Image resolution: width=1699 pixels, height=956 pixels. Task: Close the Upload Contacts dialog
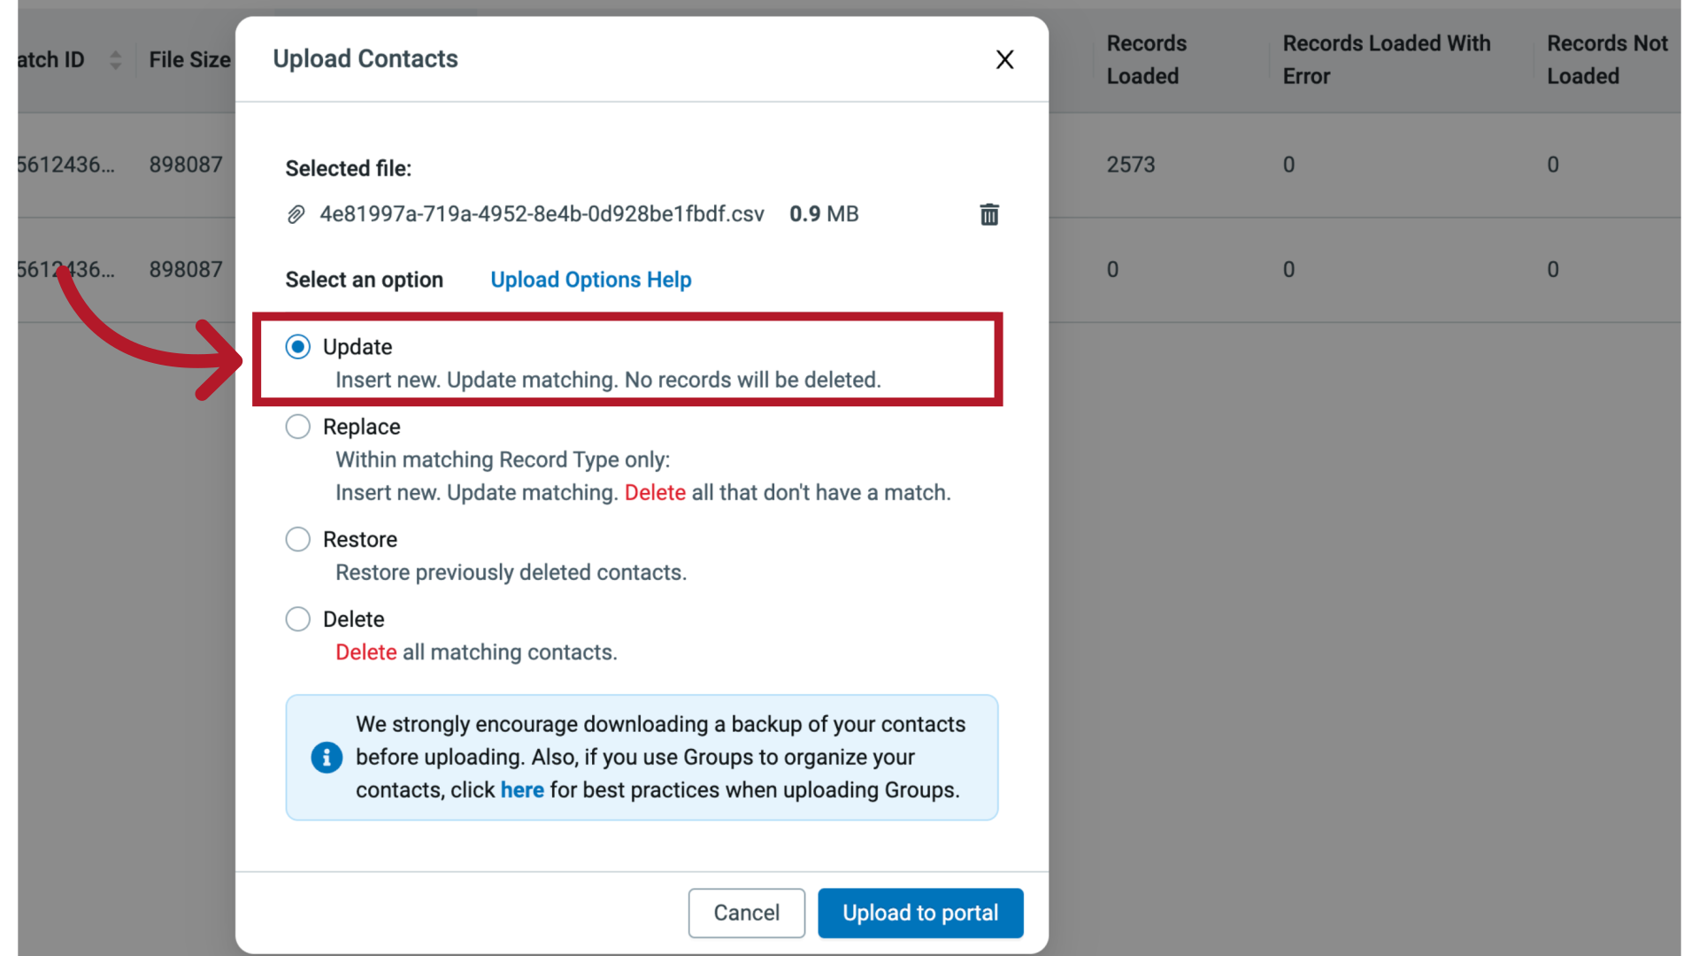pyautogui.click(x=1004, y=59)
